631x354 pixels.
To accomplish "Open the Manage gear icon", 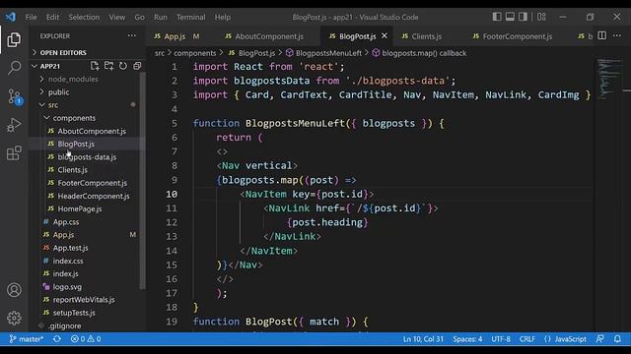I will pyautogui.click(x=14, y=318).
